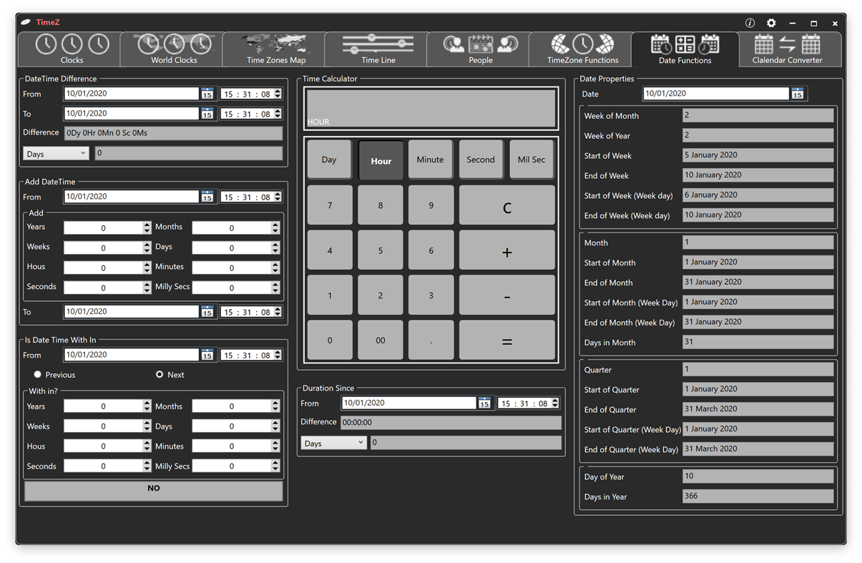Open calendar picker for Is Date Time With In From
The height and width of the screenshot is (563, 862).
(x=207, y=355)
